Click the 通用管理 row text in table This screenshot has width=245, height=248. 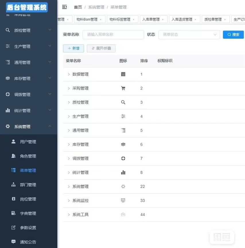(80, 130)
